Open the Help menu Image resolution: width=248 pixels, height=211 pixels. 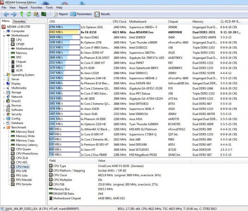point(59,8)
